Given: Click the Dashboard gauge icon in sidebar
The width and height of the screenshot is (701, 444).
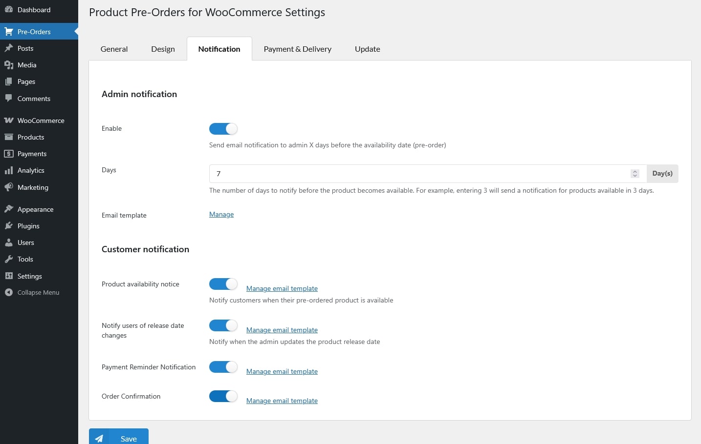Looking at the screenshot, I should pos(8,10).
